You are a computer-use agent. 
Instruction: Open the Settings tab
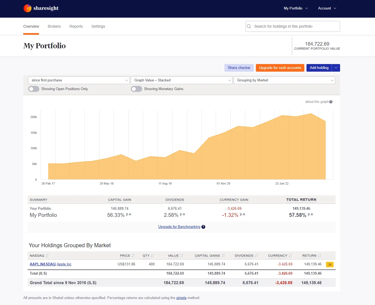pos(98,26)
